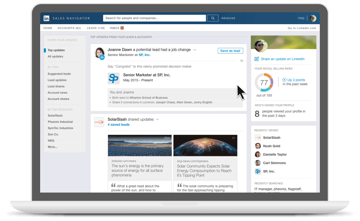Click the LinkedIn logo icon

coord(46,18)
